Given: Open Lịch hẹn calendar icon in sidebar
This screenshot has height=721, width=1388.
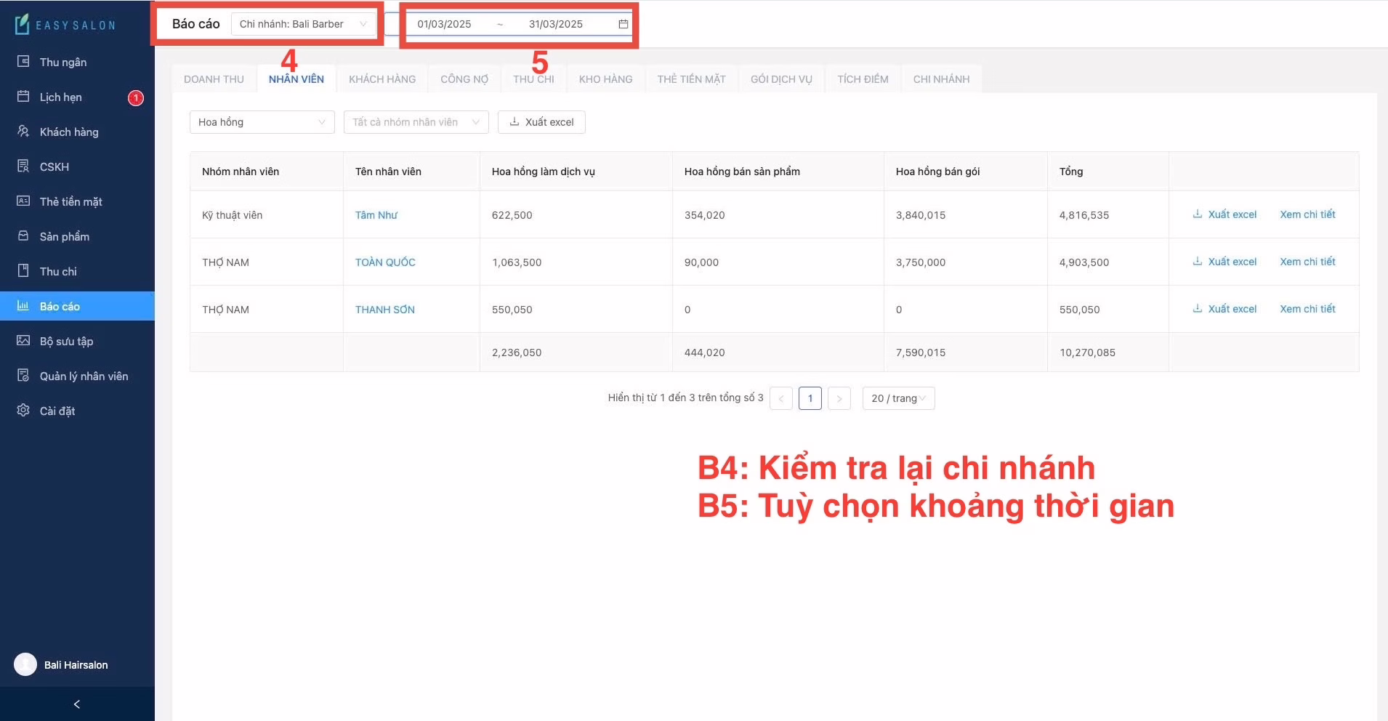Looking at the screenshot, I should [23, 97].
